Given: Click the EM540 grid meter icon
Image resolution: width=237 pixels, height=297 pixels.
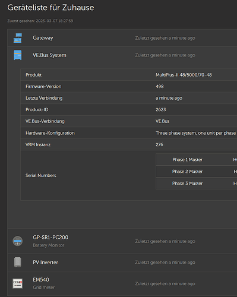Looking at the screenshot, I should pos(18,283).
